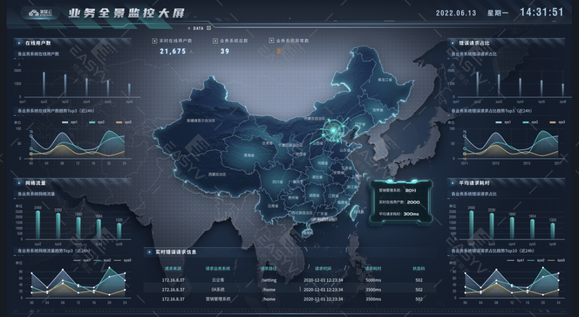This screenshot has width=579, height=317.
Task: Click the 实时错误请求信息 table header icon
Action: 149,252
